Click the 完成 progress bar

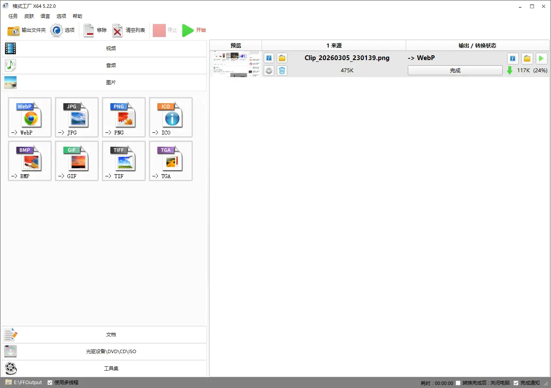pos(455,70)
